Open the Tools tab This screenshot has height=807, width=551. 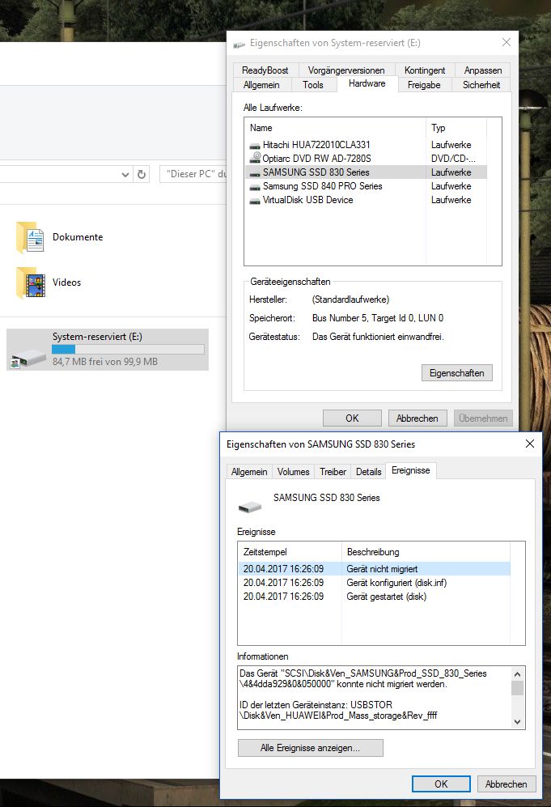[x=313, y=85]
